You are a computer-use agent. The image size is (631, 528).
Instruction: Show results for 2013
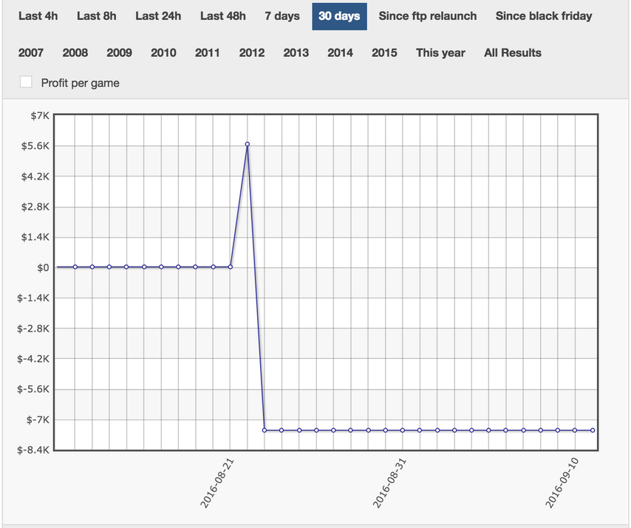(x=296, y=52)
